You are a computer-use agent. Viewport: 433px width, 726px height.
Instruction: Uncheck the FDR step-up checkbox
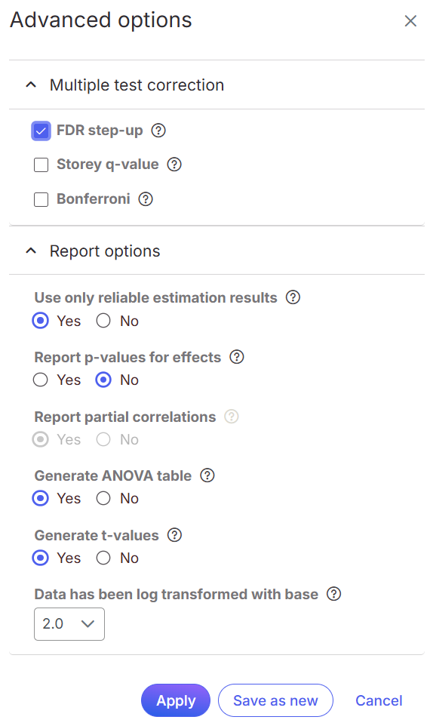pyautogui.click(x=41, y=131)
